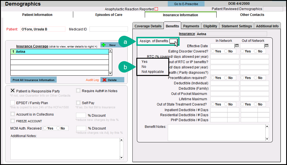Screen dimensions: 287x165
Task: Enable the Self Pay checkbox
Action: 78,103
